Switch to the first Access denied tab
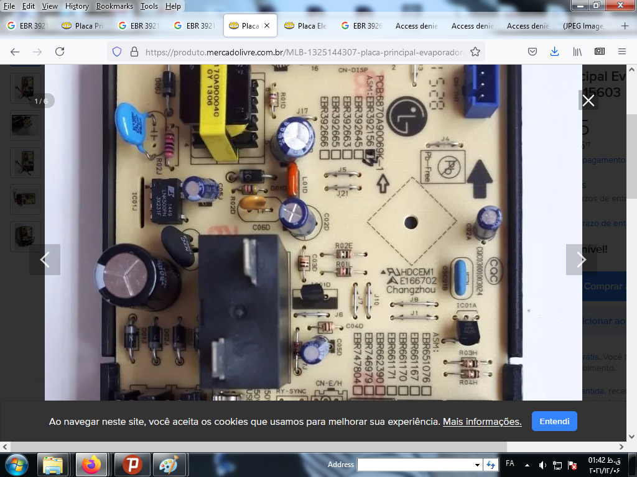This screenshot has width=637, height=477. pos(417,26)
